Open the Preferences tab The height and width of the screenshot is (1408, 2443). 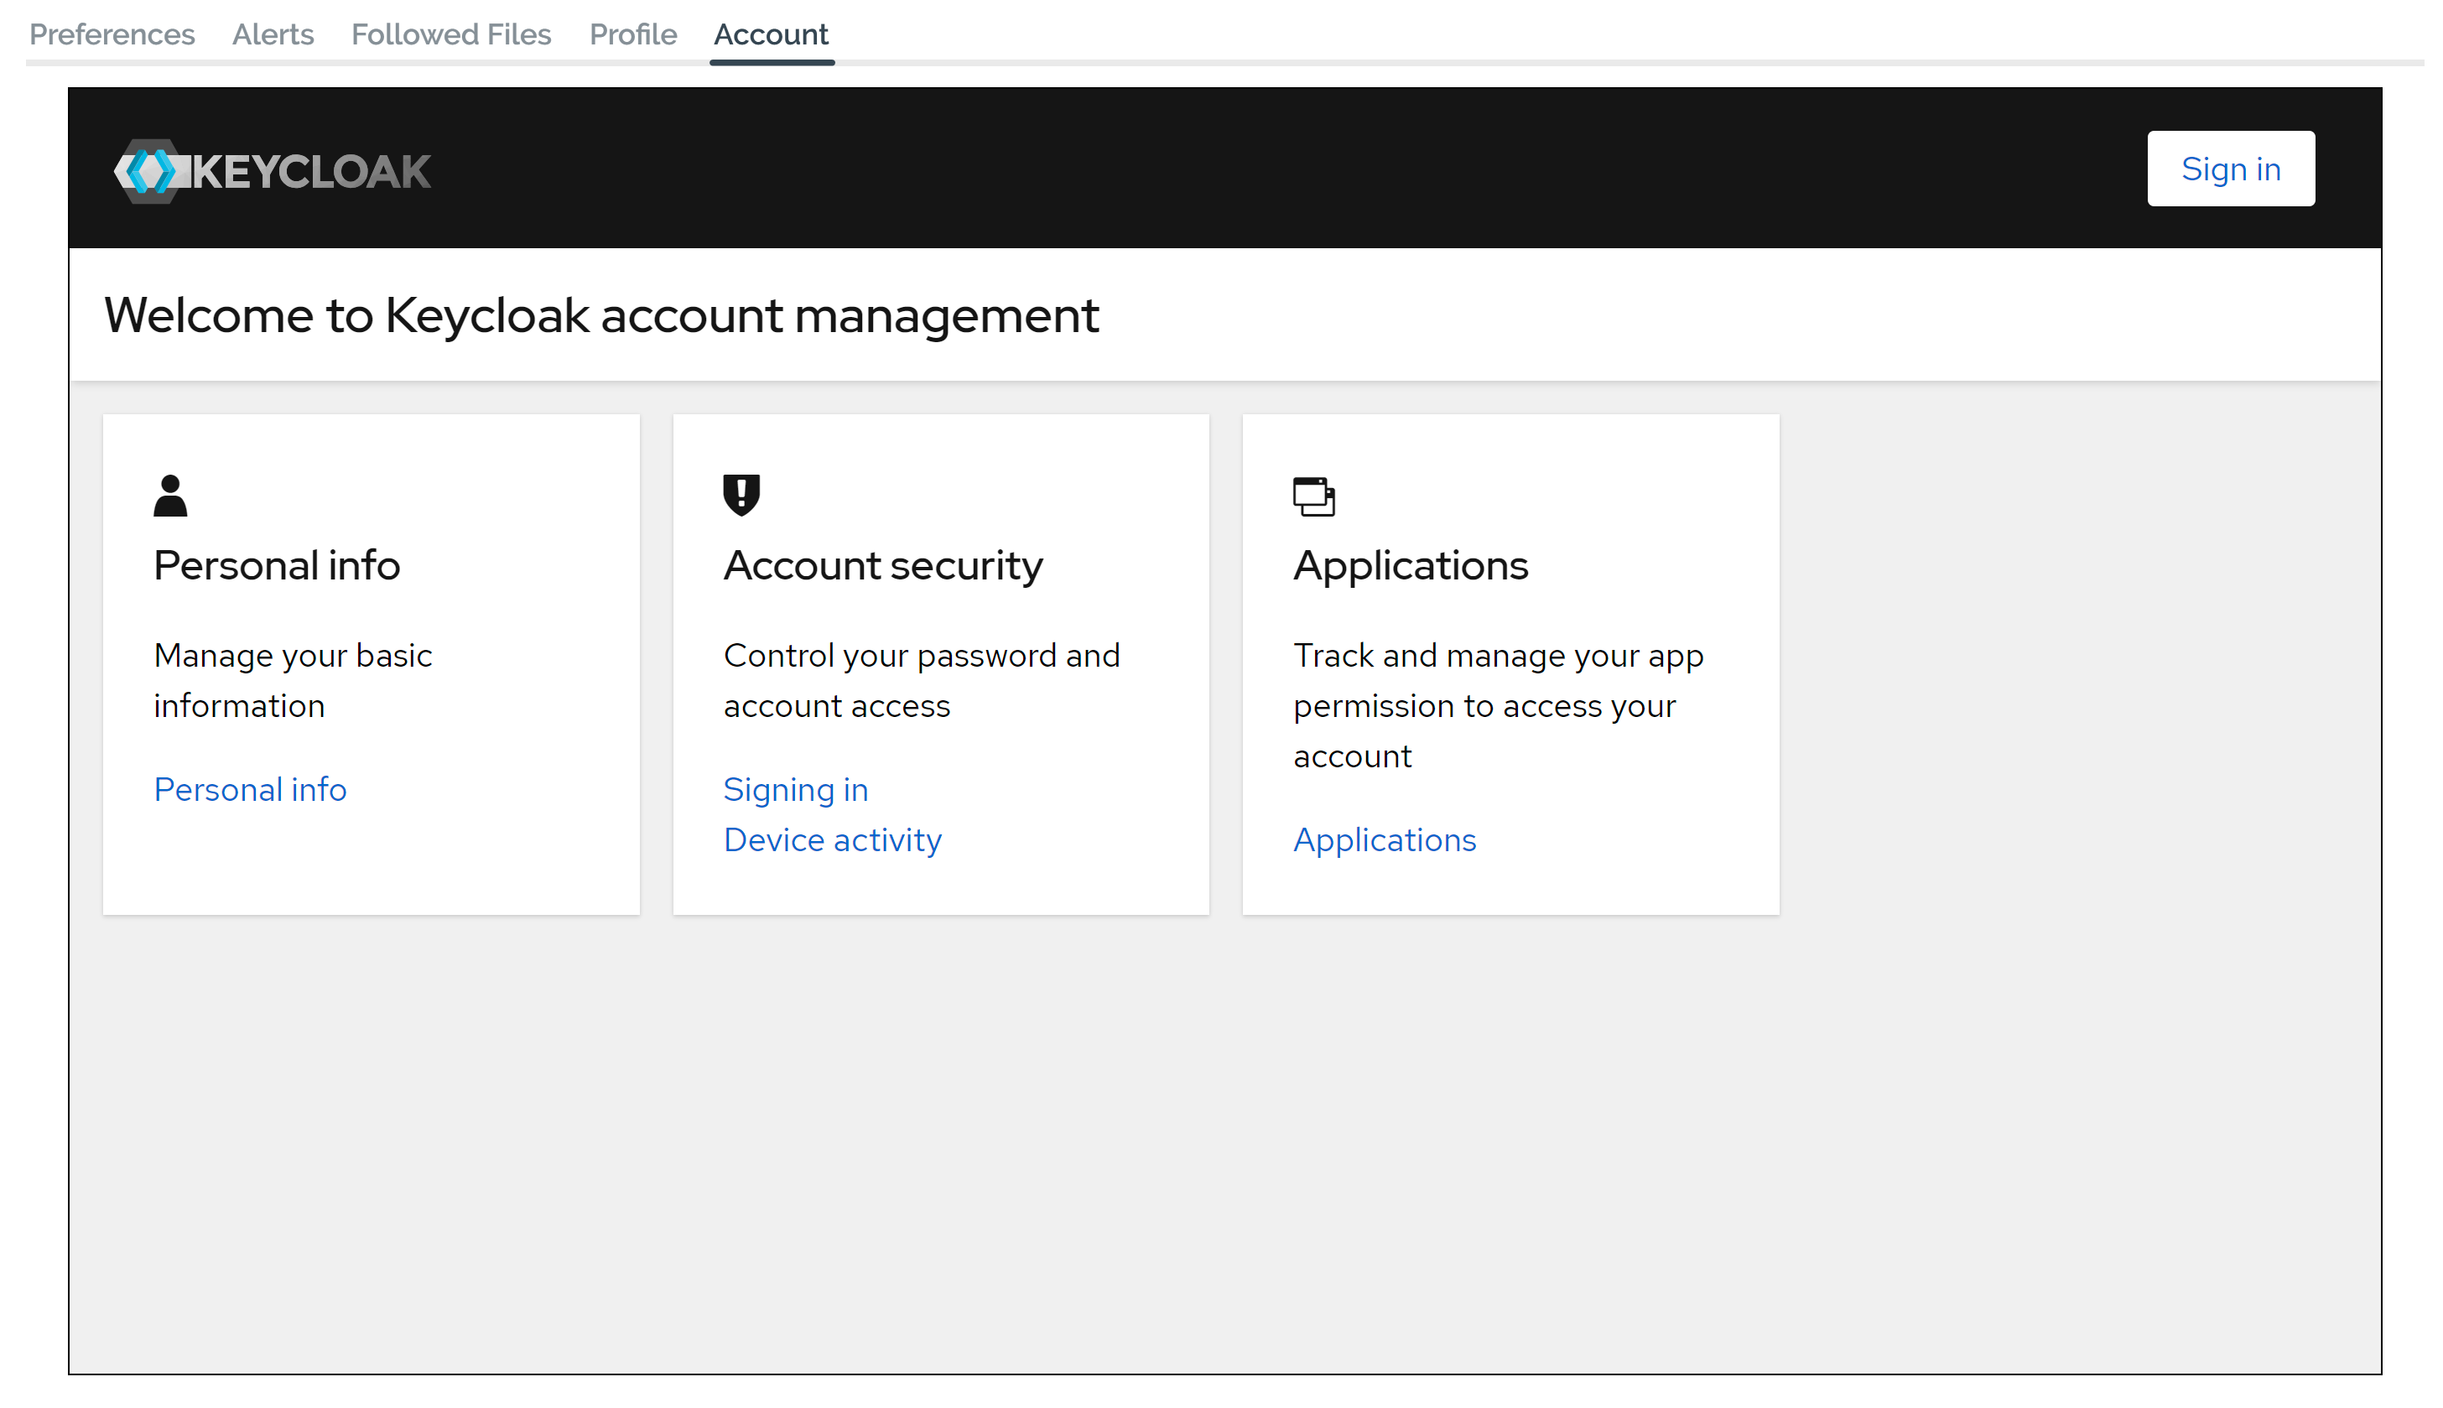(112, 35)
